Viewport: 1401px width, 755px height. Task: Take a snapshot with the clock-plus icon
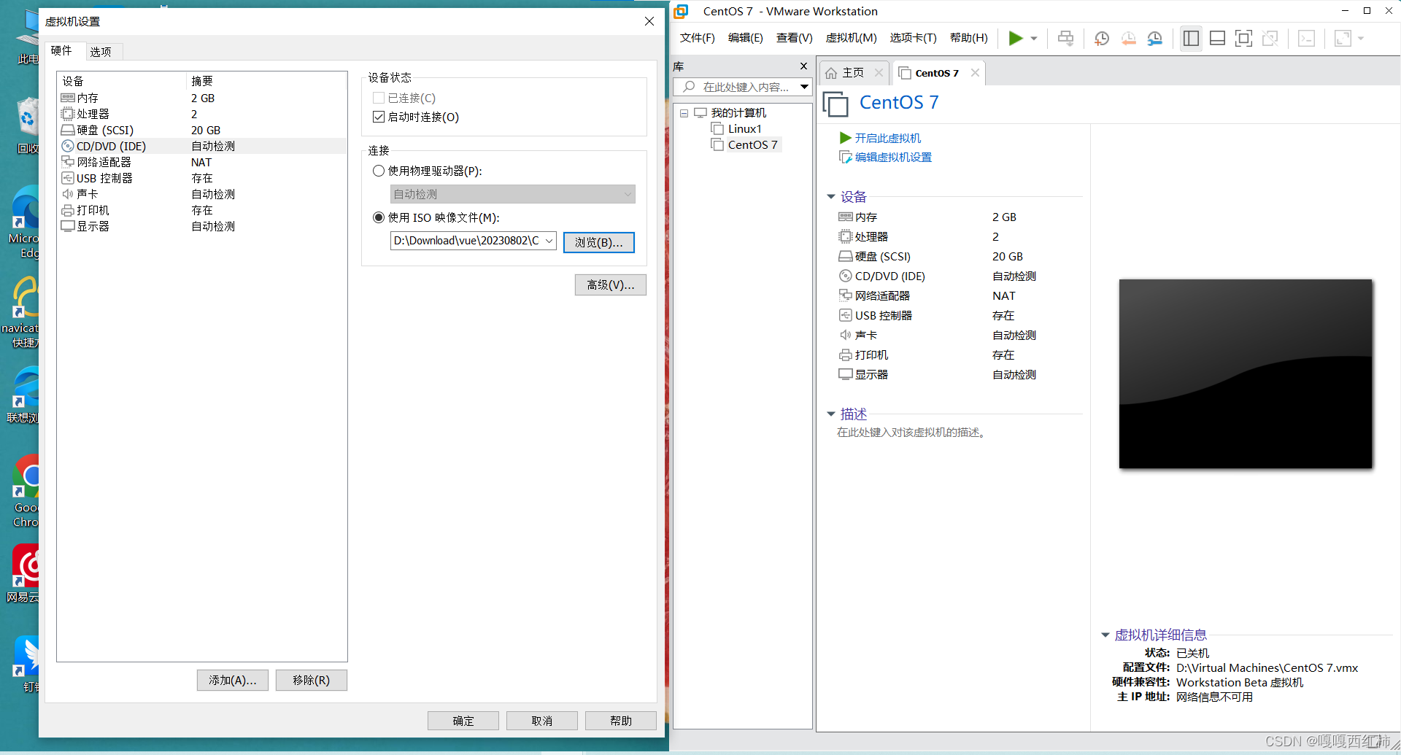coord(1102,38)
